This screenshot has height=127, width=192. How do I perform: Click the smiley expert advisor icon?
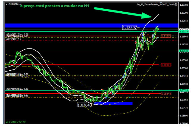point(176,5)
